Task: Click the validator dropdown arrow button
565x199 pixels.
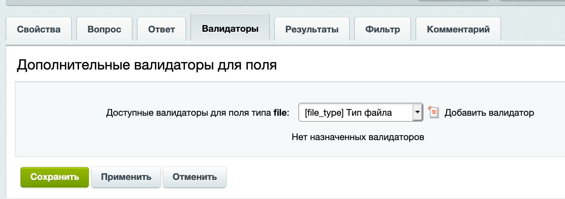Action: [x=418, y=113]
